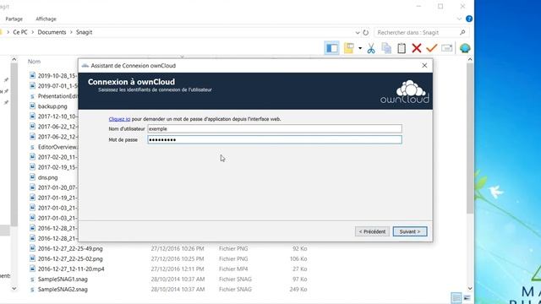The width and height of the screenshot is (541, 304).
Task: Open the Affichage ribbon tab
Action: pyautogui.click(x=46, y=19)
